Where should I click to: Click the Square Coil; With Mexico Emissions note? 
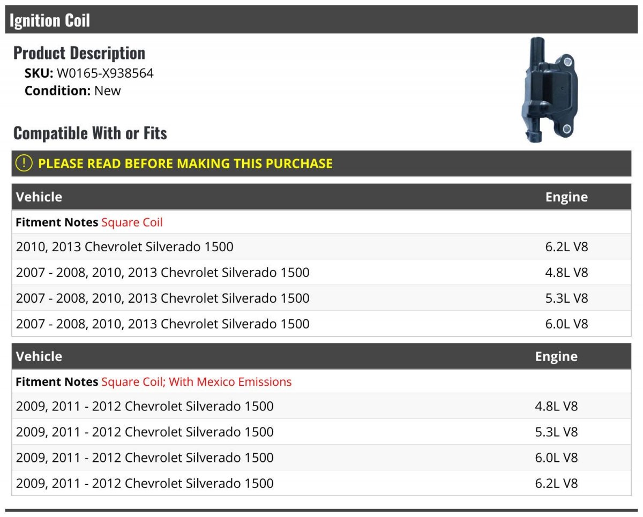click(197, 382)
